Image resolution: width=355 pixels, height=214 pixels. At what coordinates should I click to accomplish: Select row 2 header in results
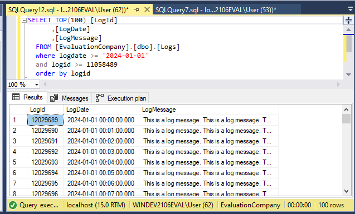tap(18, 131)
